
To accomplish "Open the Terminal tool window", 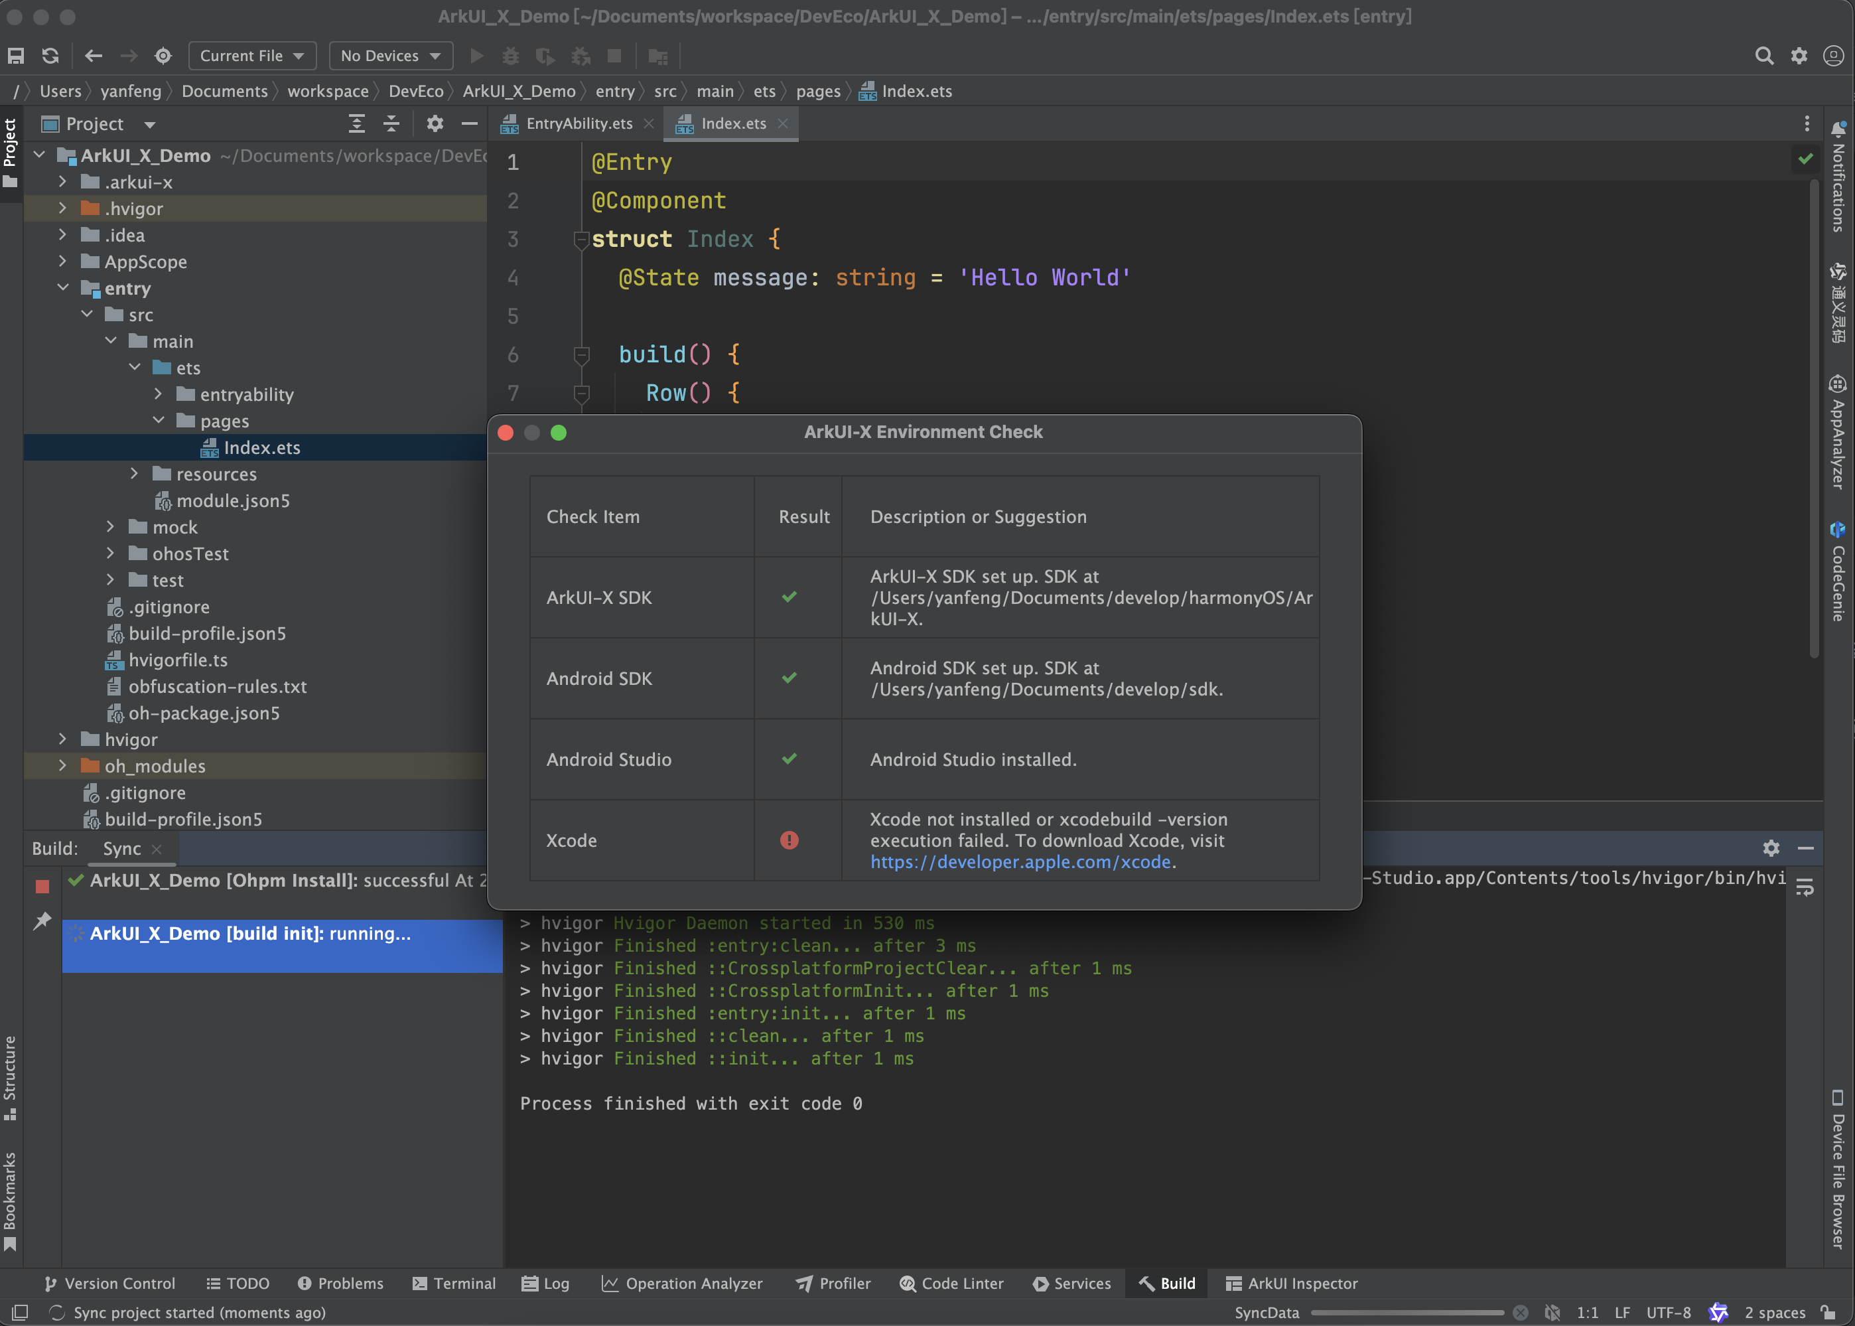I will 454,1284.
